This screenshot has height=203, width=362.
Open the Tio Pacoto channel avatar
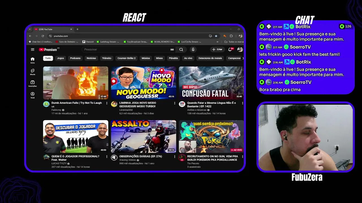pos(182,157)
